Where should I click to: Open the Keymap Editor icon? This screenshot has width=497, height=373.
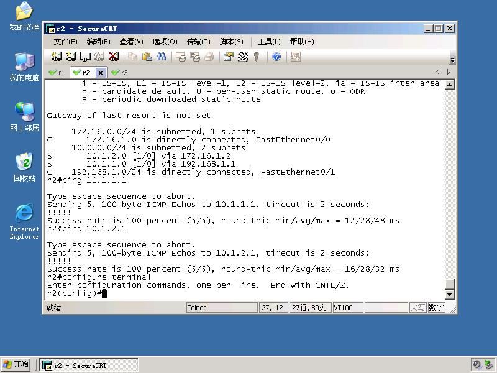click(x=243, y=57)
